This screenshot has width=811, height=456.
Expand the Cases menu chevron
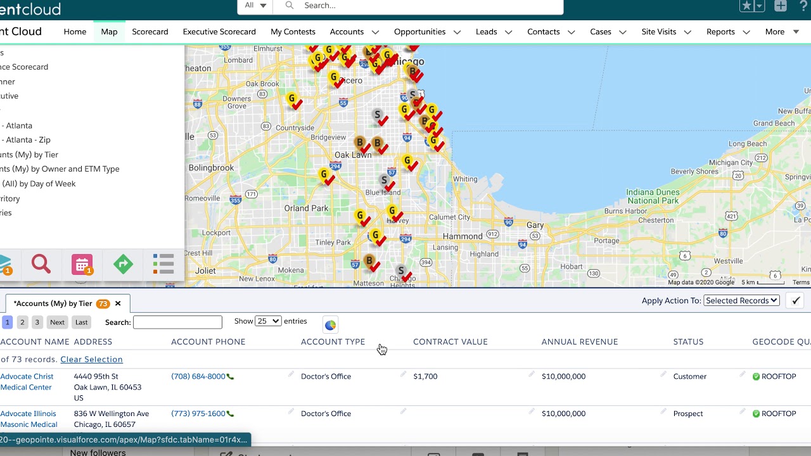[x=622, y=32]
